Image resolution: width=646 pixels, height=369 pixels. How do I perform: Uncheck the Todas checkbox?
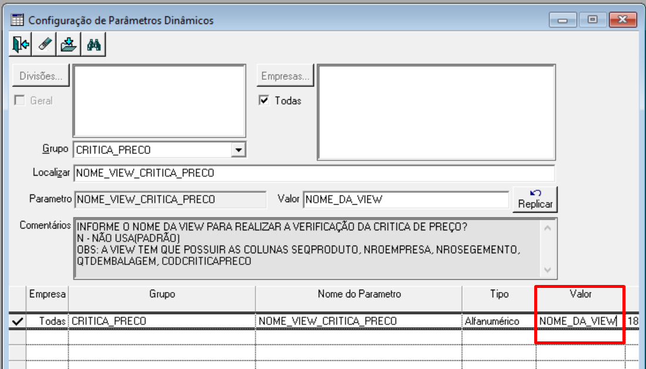pyautogui.click(x=264, y=100)
